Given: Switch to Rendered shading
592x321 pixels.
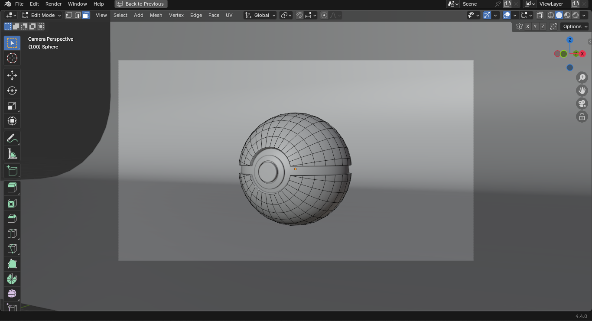Looking at the screenshot, I should tap(576, 15).
